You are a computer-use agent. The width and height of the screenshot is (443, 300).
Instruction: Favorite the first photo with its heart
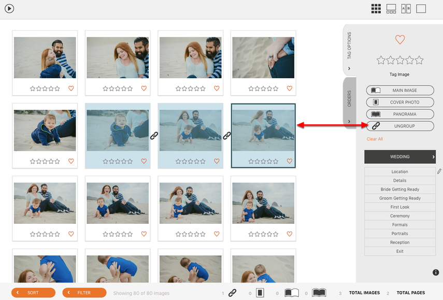coord(71,89)
